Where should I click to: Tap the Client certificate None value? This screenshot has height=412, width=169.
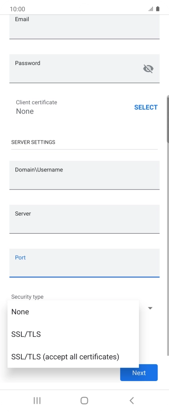tap(25, 111)
